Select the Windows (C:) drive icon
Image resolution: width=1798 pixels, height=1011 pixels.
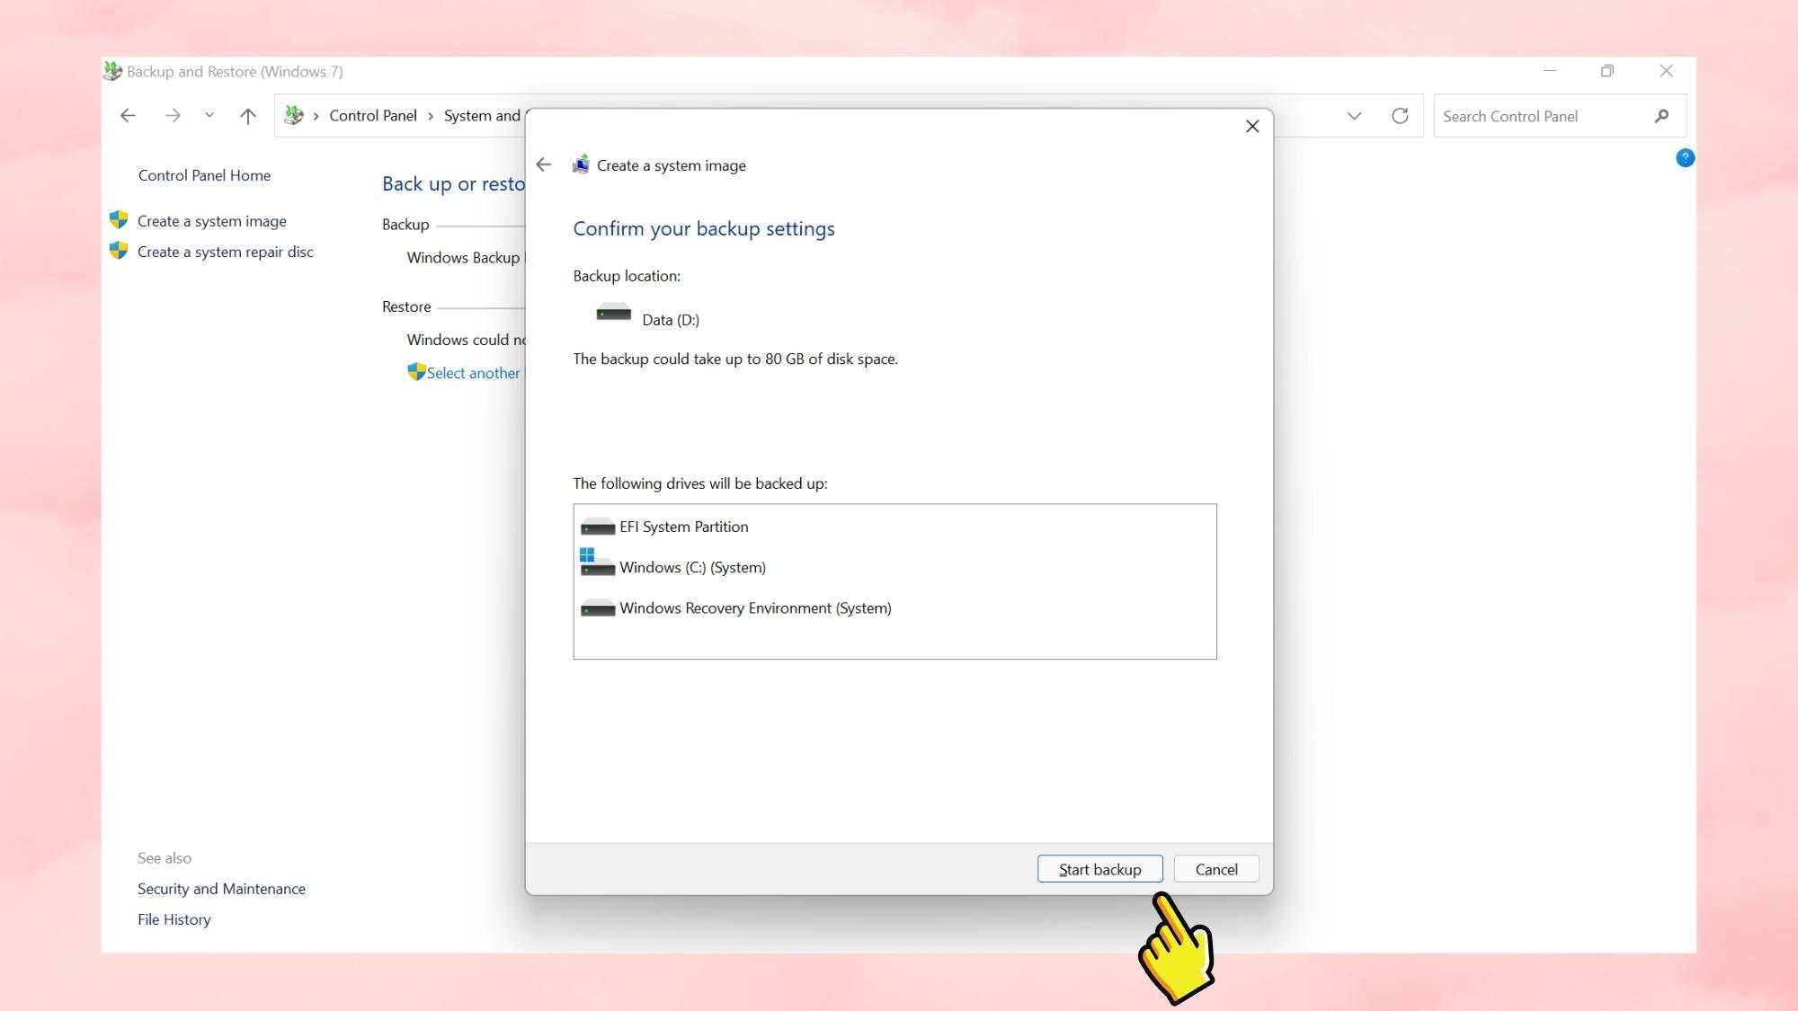pos(598,563)
